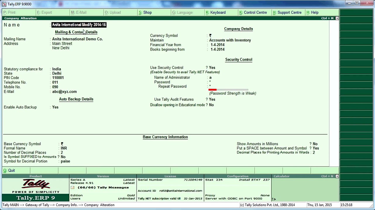Click the Tally Power of Simplicity logo
This screenshot has height=210, width=375.
pyautogui.click(x=36, y=185)
